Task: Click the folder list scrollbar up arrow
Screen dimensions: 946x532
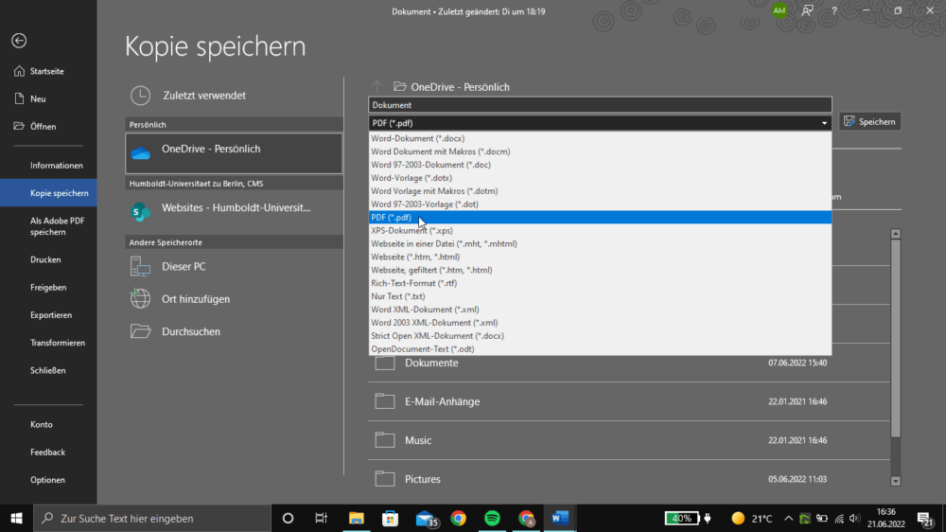Action: click(895, 234)
